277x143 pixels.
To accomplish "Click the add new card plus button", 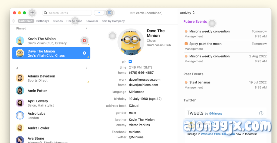I will point(32,13).
